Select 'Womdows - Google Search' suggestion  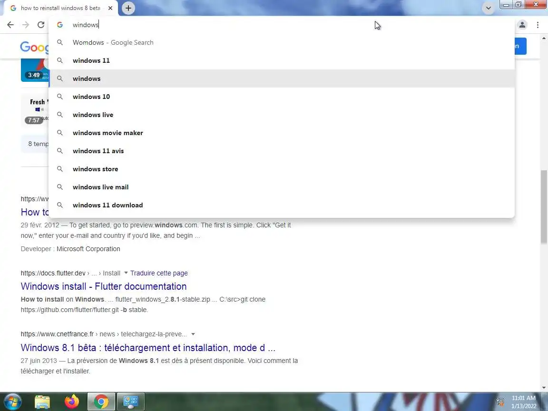coord(282,42)
